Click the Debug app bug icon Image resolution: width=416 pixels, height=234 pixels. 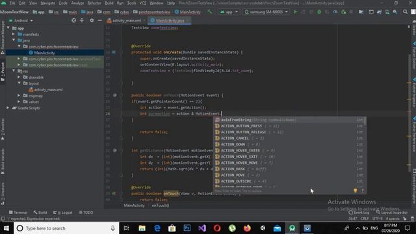tap(319, 12)
